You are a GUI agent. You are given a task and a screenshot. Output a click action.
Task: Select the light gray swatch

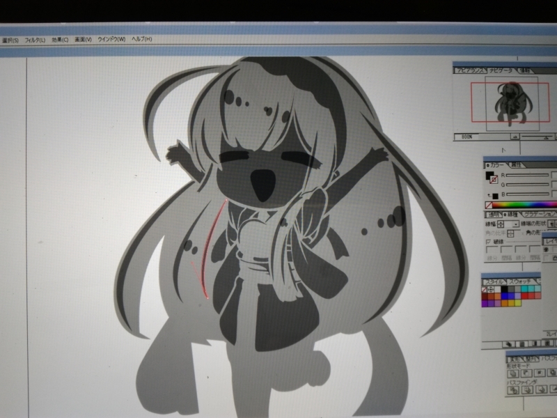tap(517, 289)
